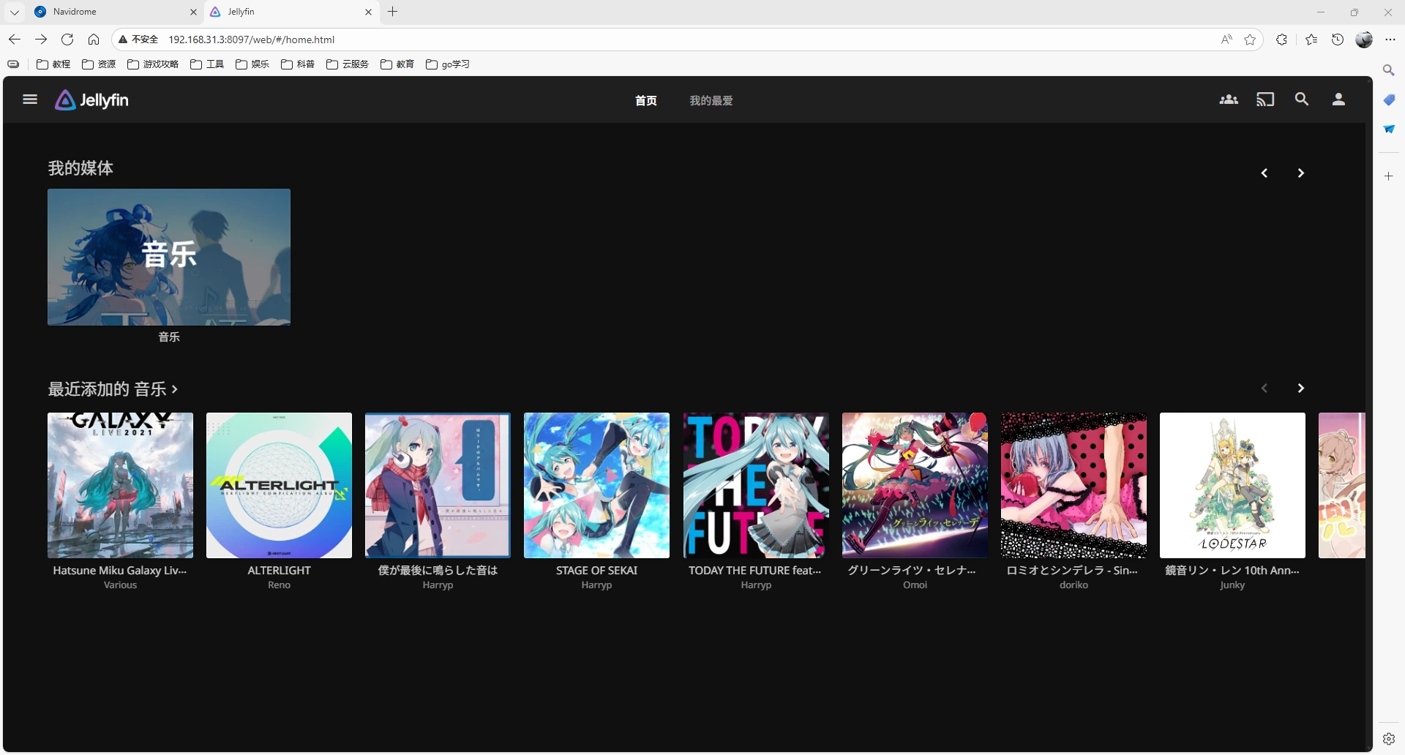Open the 音乐 media library
The width and height of the screenshot is (1405, 755).
(168, 257)
